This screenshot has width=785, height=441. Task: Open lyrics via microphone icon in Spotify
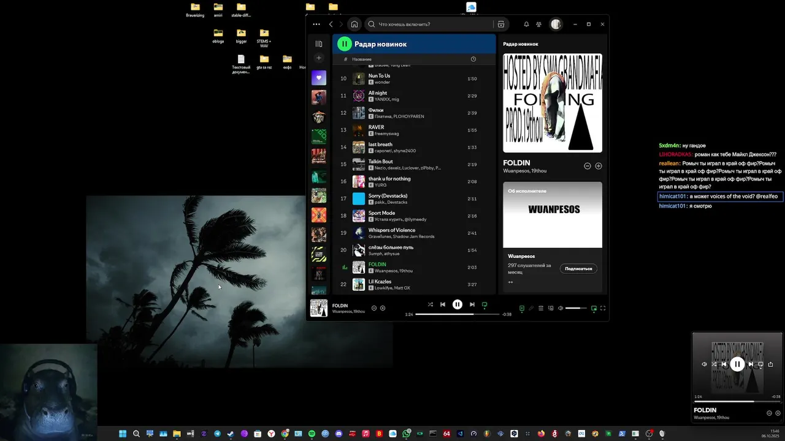click(x=531, y=308)
